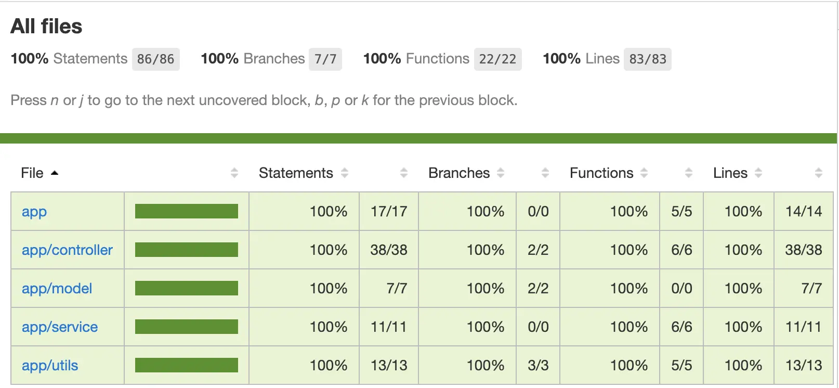Open the app/controller coverage report
The width and height of the screenshot is (839, 388).
point(67,250)
